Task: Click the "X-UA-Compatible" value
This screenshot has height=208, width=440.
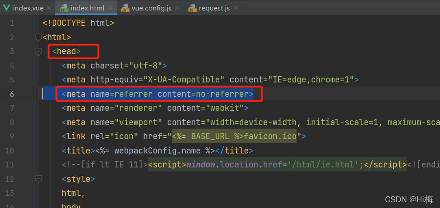Action: click(184, 80)
